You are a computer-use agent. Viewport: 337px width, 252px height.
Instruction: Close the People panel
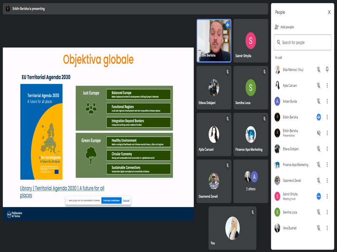329,13
